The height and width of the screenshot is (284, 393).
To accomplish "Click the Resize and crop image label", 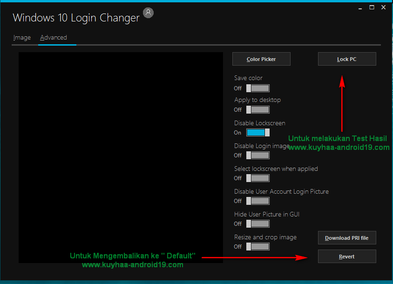I will 265,237.
